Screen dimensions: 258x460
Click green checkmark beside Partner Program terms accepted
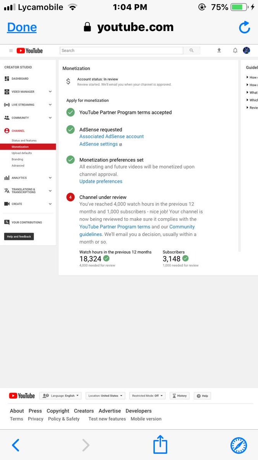[x=70, y=112]
